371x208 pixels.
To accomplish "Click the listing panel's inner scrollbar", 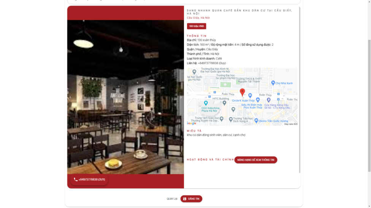I will (x=299, y=90).
